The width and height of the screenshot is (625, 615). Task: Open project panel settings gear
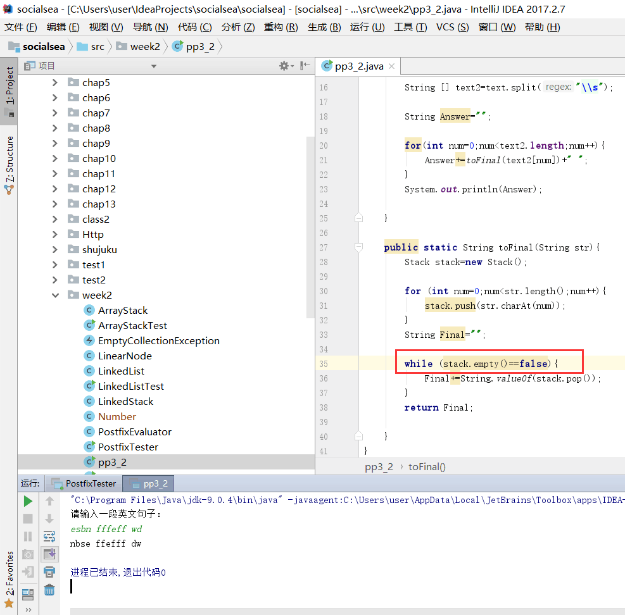click(284, 66)
